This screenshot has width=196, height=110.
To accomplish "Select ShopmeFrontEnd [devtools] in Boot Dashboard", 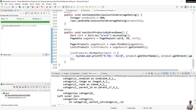I will (x=17, y=98).
